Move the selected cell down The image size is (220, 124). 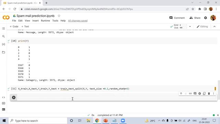186,93
